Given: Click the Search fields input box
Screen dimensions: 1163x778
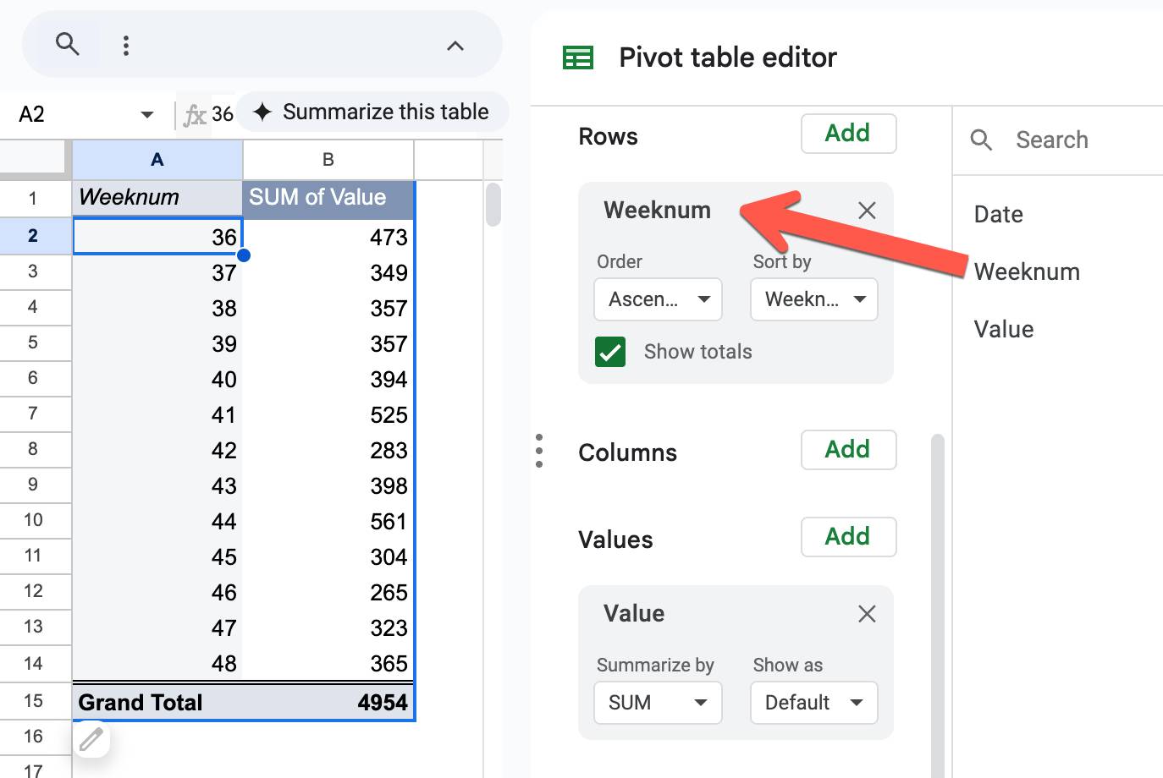Looking at the screenshot, I should coord(1067,140).
